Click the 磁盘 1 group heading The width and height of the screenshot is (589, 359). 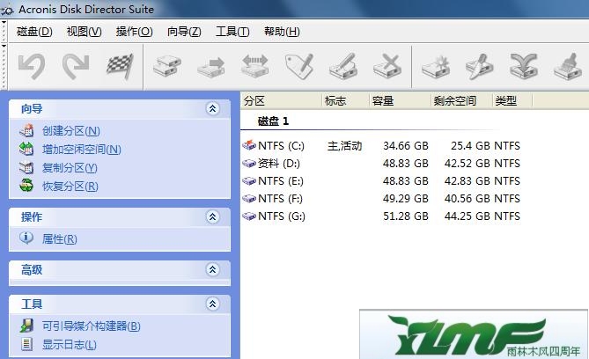coord(273,121)
